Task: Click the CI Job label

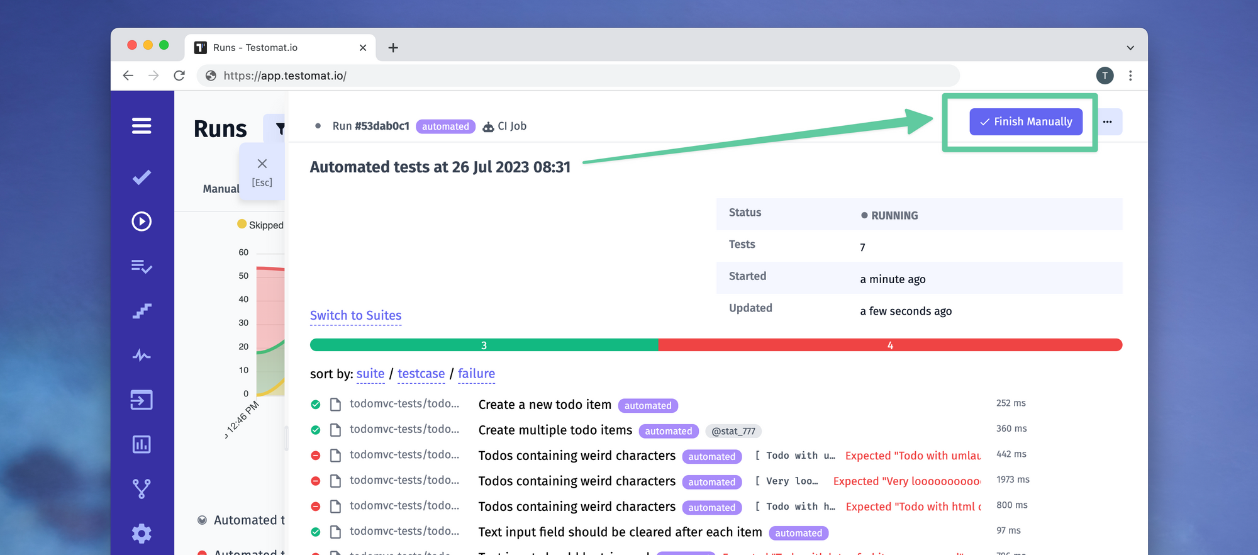Action: (512, 126)
